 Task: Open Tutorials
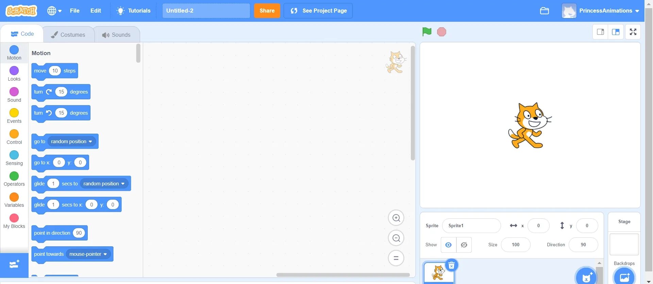tap(134, 11)
